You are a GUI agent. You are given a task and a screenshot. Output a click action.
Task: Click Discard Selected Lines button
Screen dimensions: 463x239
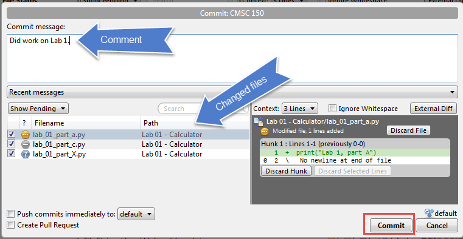[x=352, y=171]
